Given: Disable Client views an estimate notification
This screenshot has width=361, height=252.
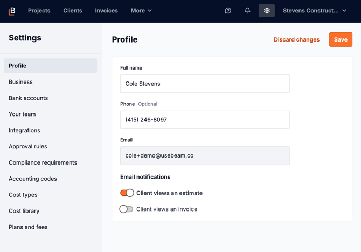Looking at the screenshot, I should (127, 193).
